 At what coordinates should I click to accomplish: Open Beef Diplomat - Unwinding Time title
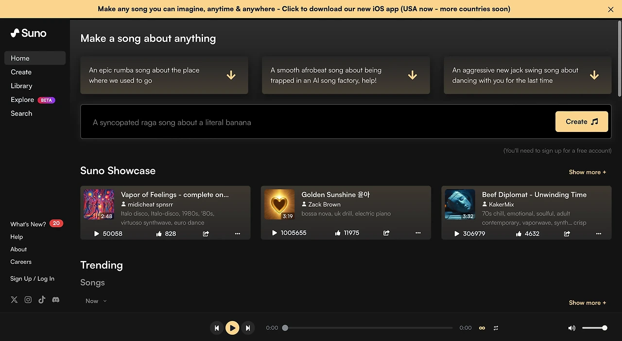[535, 195]
